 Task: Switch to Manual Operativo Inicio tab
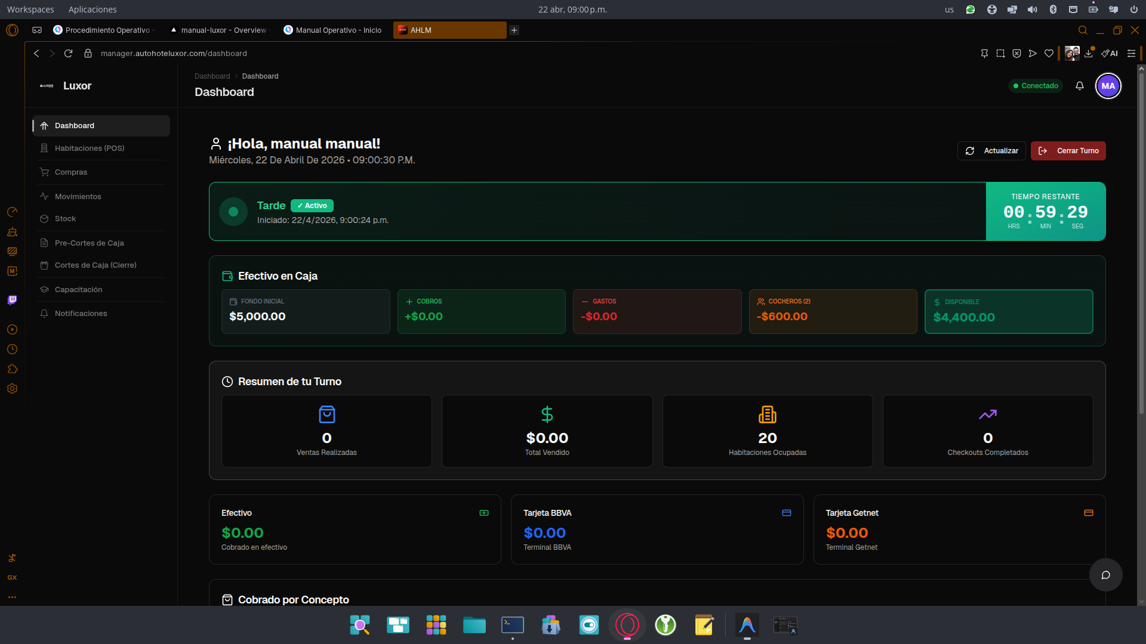[333, 30]
